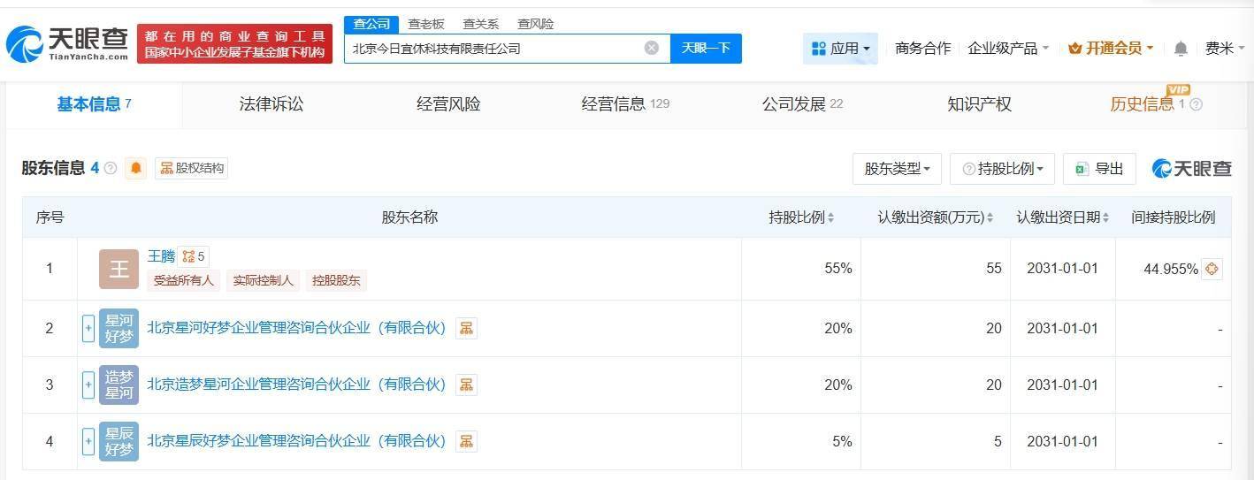Expand the 北京星辰好梦 shareholder row

88,441
